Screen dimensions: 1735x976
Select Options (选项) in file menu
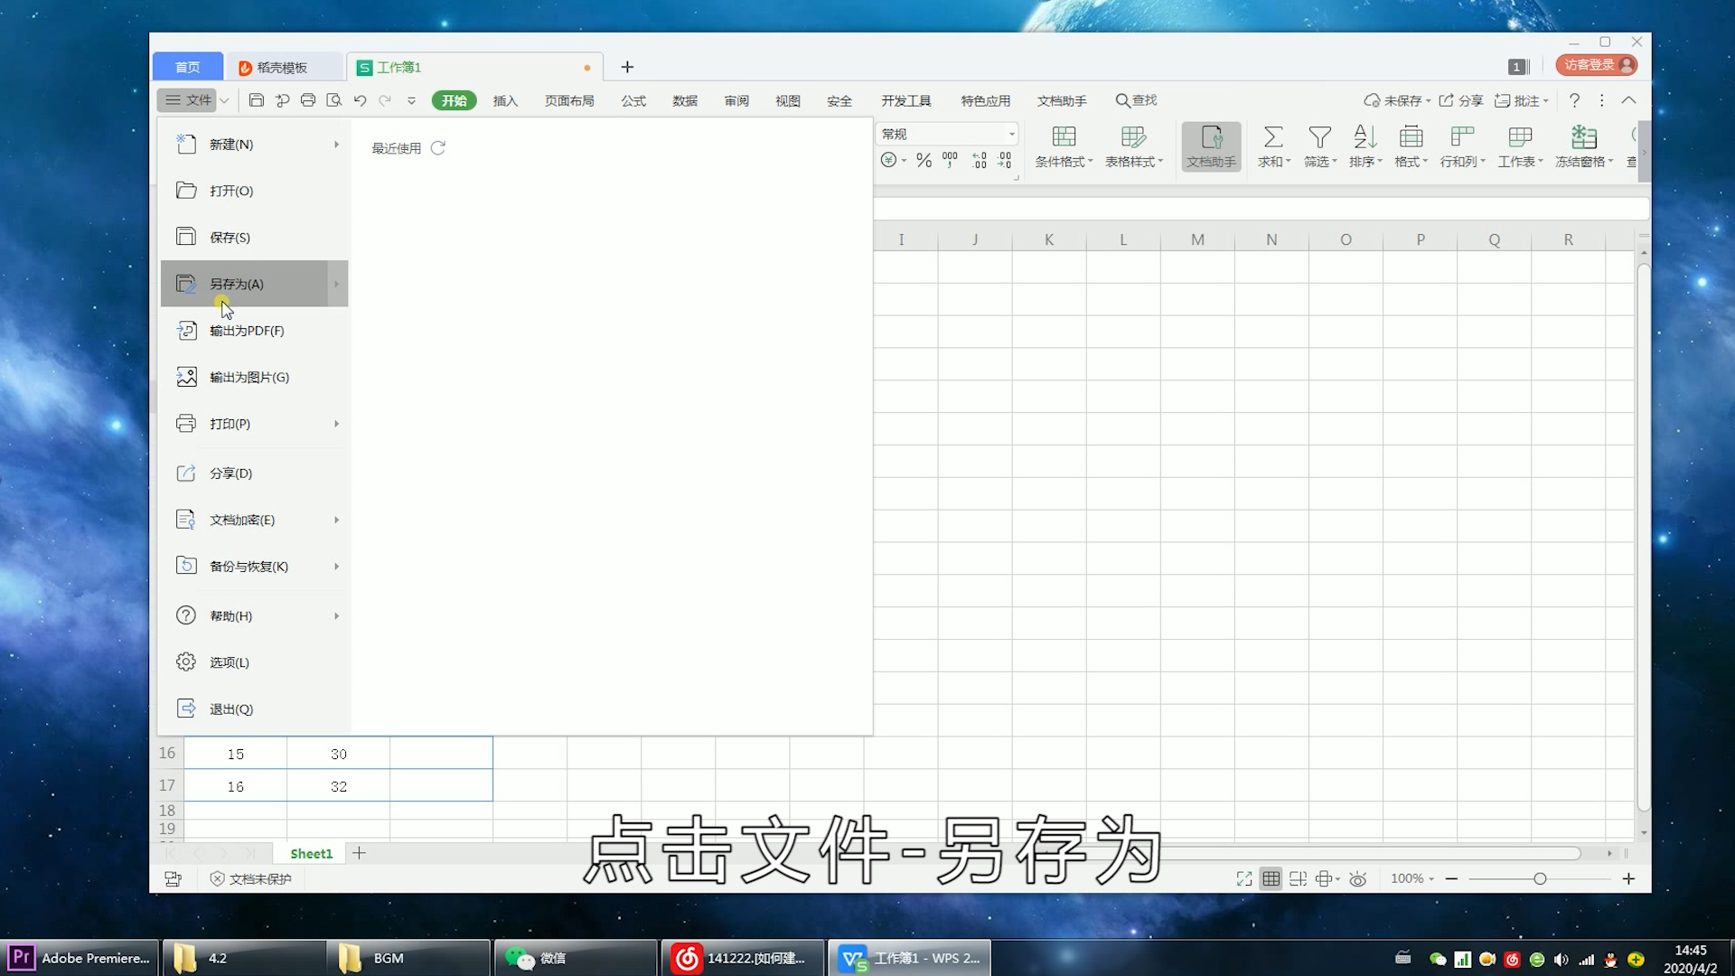coord(254,662)
